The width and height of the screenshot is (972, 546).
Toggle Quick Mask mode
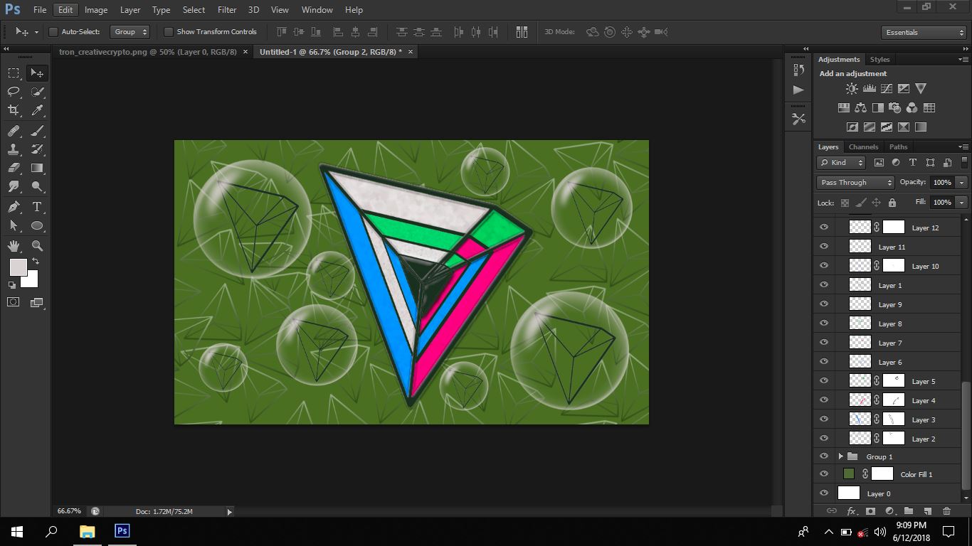[14, 302]
